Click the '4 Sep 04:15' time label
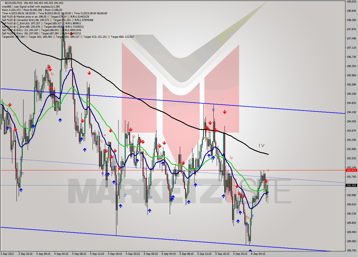Image resolution: width=358 pixels, height=257 pixels. tap(62, 254)
